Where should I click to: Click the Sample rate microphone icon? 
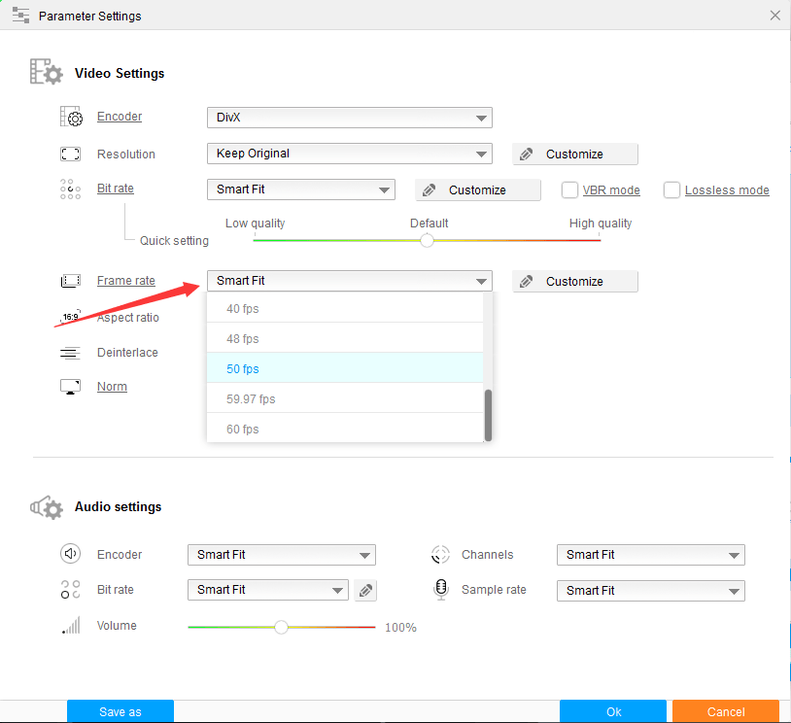click(x=441, y=589)
